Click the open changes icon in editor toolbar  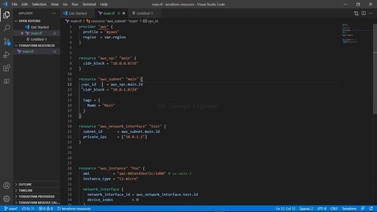(x=356, y=13)
